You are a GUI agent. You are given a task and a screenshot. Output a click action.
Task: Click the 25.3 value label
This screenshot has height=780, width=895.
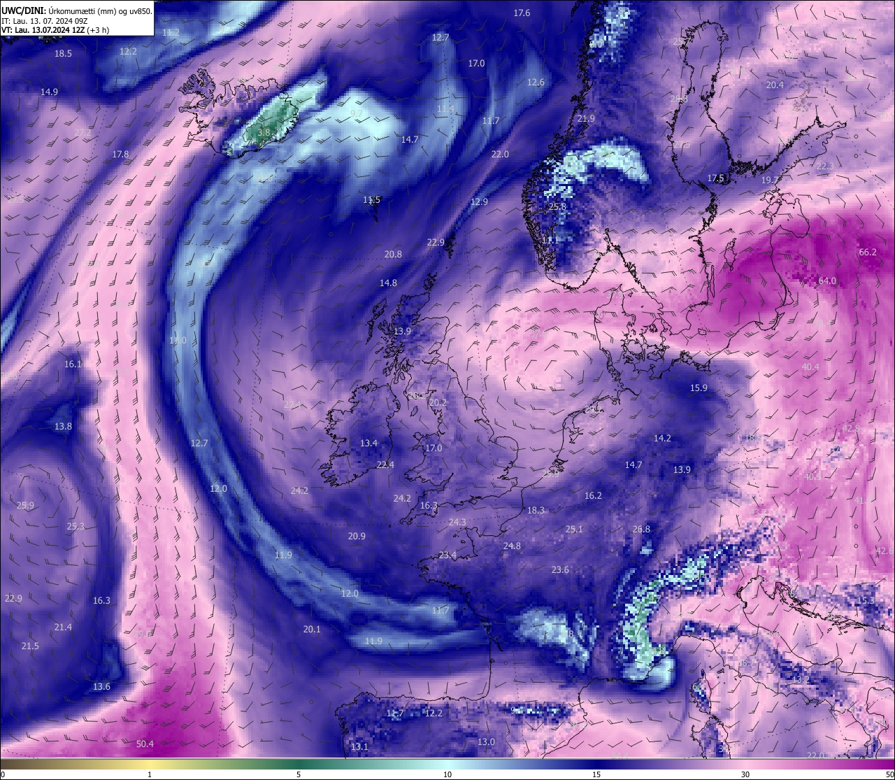76,526
